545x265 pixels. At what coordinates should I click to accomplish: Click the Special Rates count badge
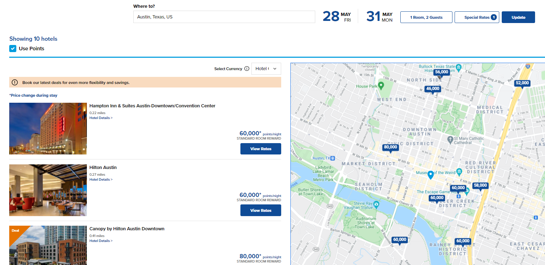click(x=494, y=17)
